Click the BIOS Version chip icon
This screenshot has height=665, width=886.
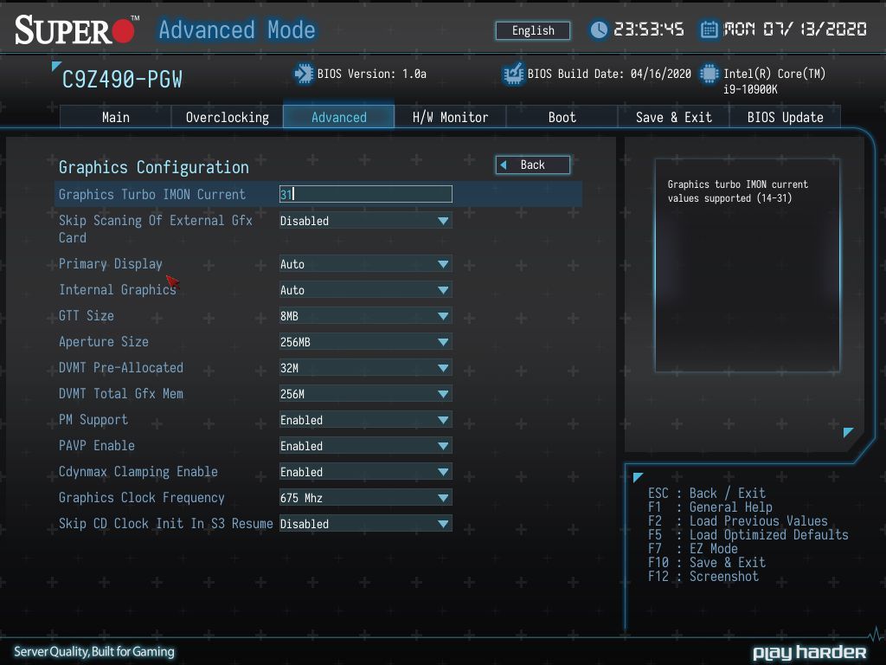[x=304, y=74]
